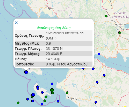Click the Τοποθεσία location text Αργοστολίου

tap(77, 64)
